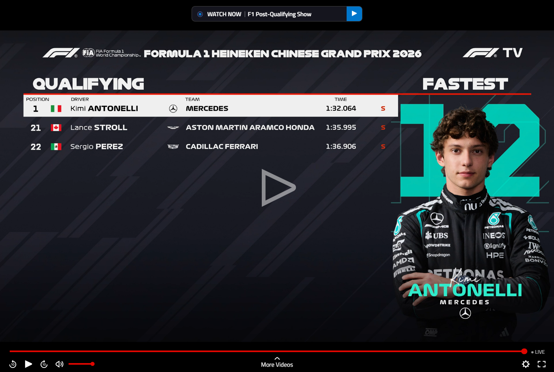Click position number 22
554x372 pixels.
pyautogui.click(x=36, y=146)
